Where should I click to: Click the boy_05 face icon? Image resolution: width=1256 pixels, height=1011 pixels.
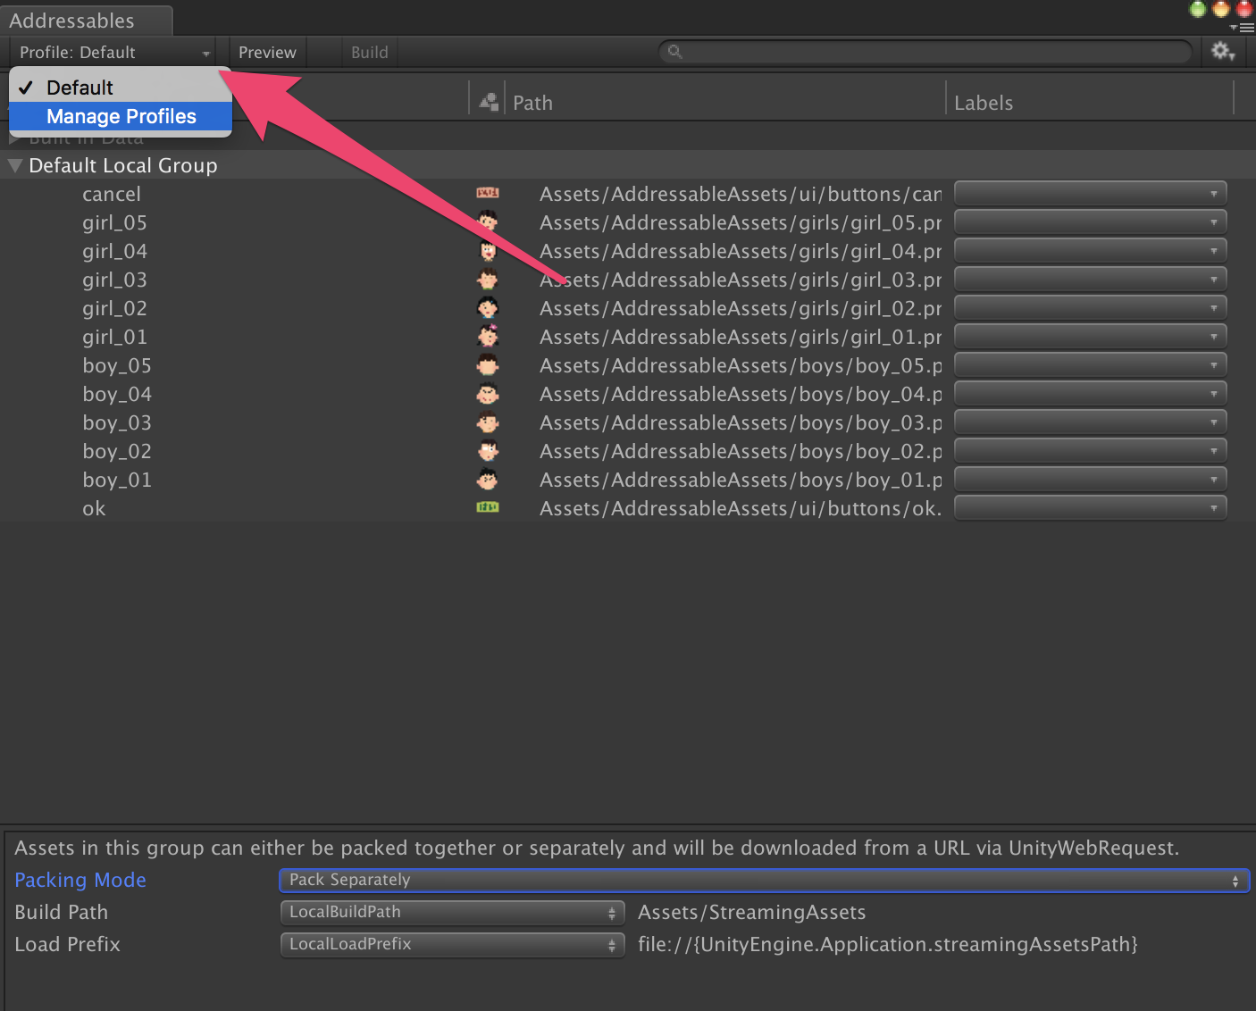click(x=488, y=364)
